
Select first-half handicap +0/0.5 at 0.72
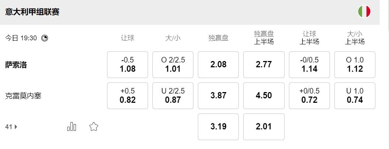pos(309,96)
